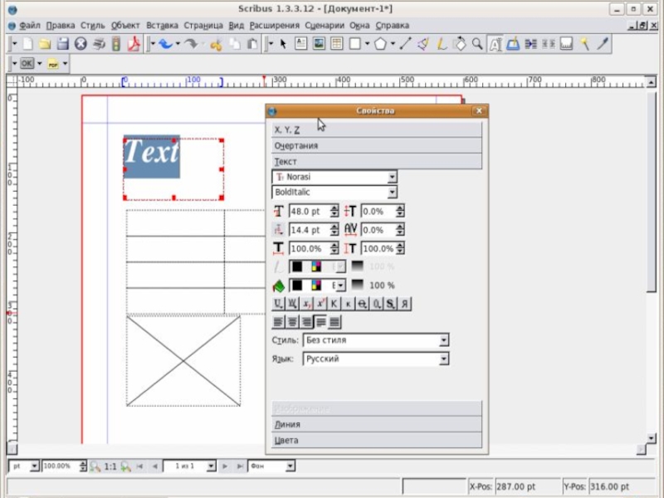Open the Расширения menu

[275, 26]
